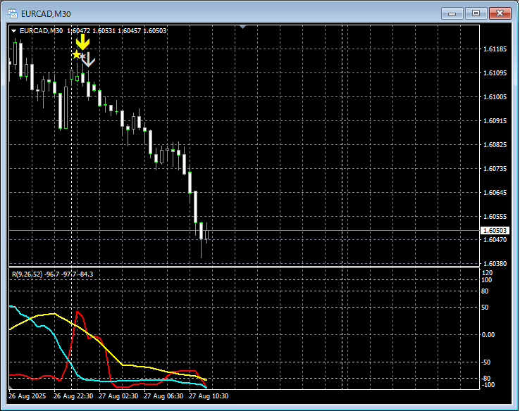Viewport: 520px width, 411px height.
Task: Click the current price label 1.60503
Action: (x=495, y=231)
